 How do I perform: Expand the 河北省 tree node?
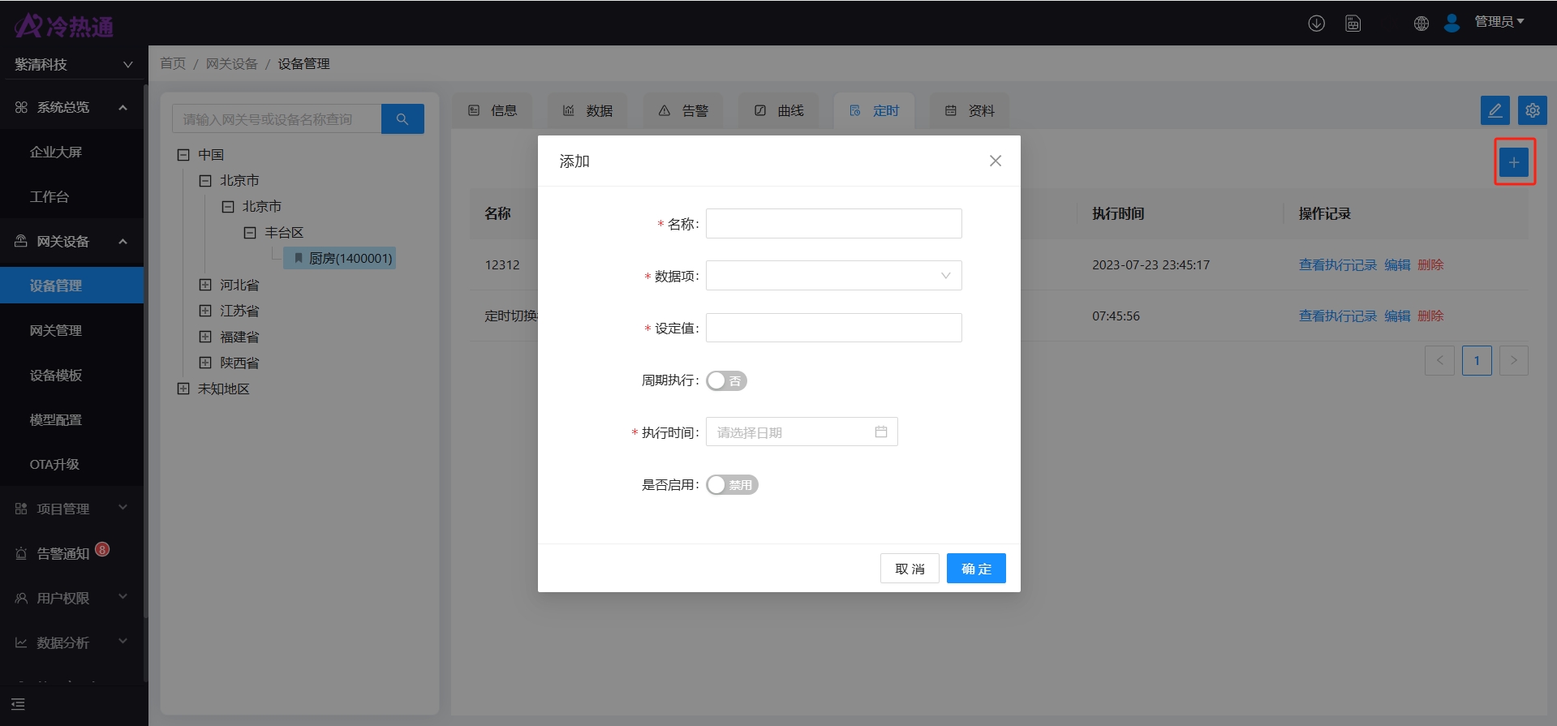point(205,285)
